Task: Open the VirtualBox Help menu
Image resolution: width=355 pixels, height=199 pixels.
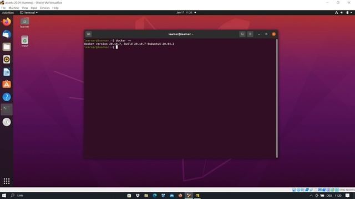Action: point(55,8)
